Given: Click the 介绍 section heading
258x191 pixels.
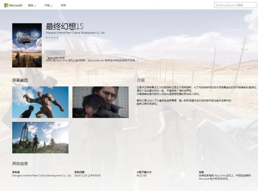Looking at the screenshot, I should 140,80.
